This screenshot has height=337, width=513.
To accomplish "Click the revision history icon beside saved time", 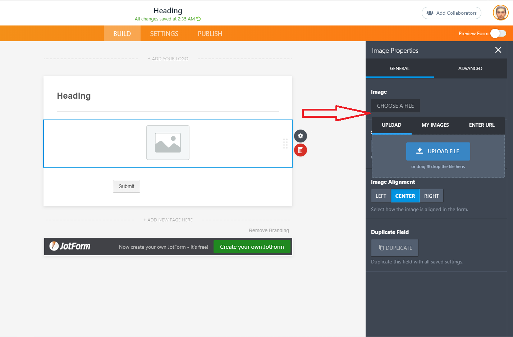I will coord(198,19).
